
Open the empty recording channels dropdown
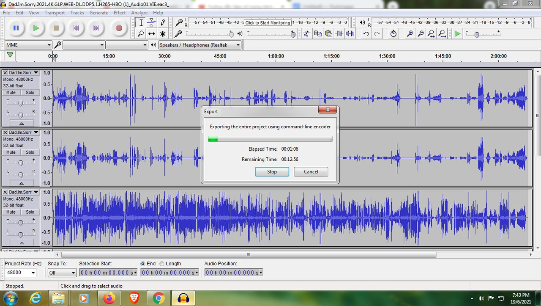(126, 45)
